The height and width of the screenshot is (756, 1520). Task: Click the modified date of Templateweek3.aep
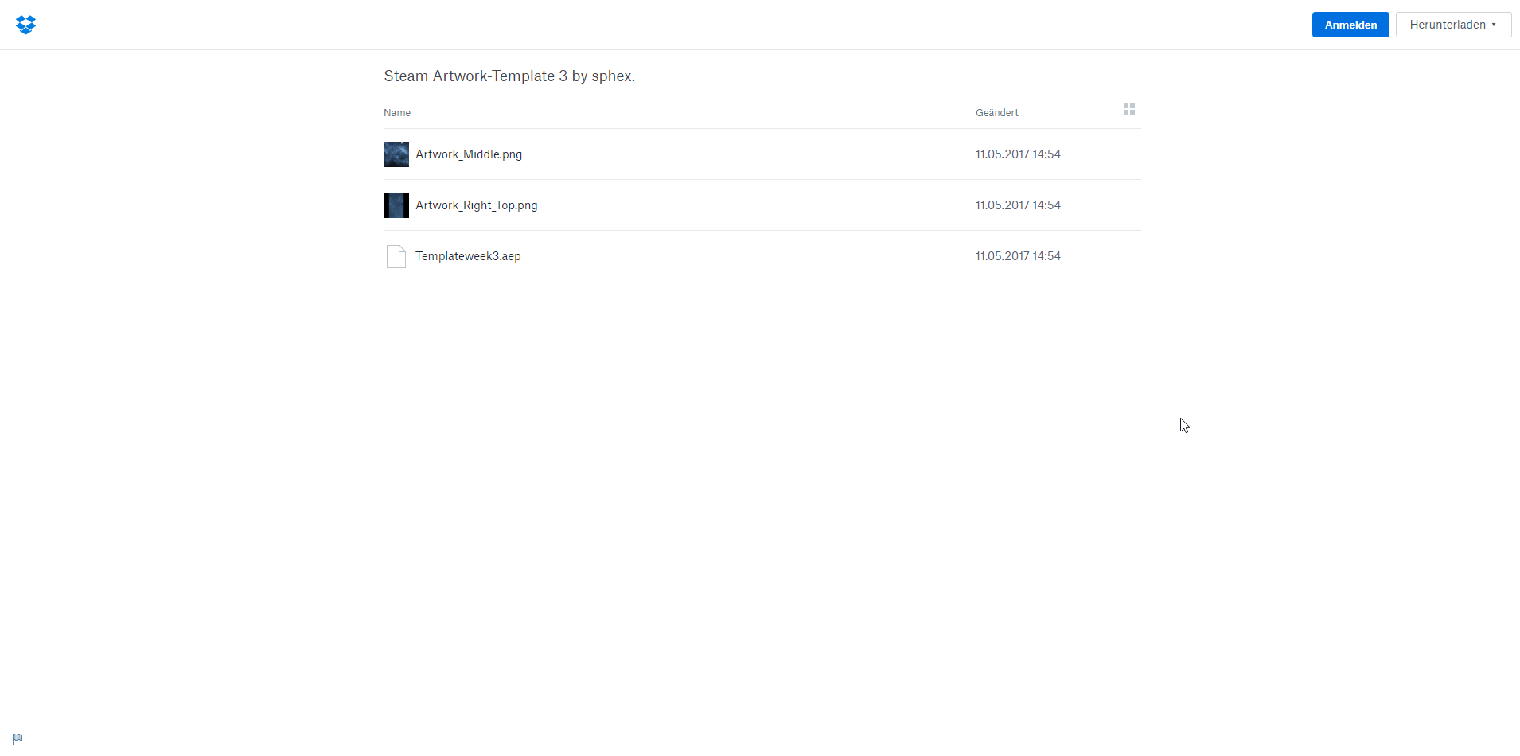[x=1018, y=256]
